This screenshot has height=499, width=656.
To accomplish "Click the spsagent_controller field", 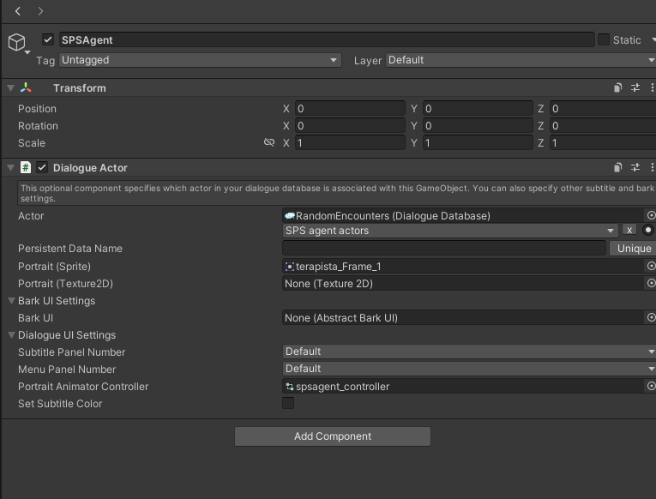I will 463,387.
